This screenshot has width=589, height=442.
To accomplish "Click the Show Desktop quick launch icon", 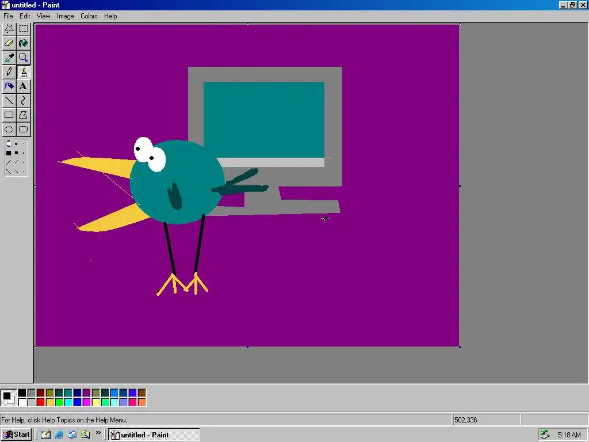I will (x=46, y=435).
